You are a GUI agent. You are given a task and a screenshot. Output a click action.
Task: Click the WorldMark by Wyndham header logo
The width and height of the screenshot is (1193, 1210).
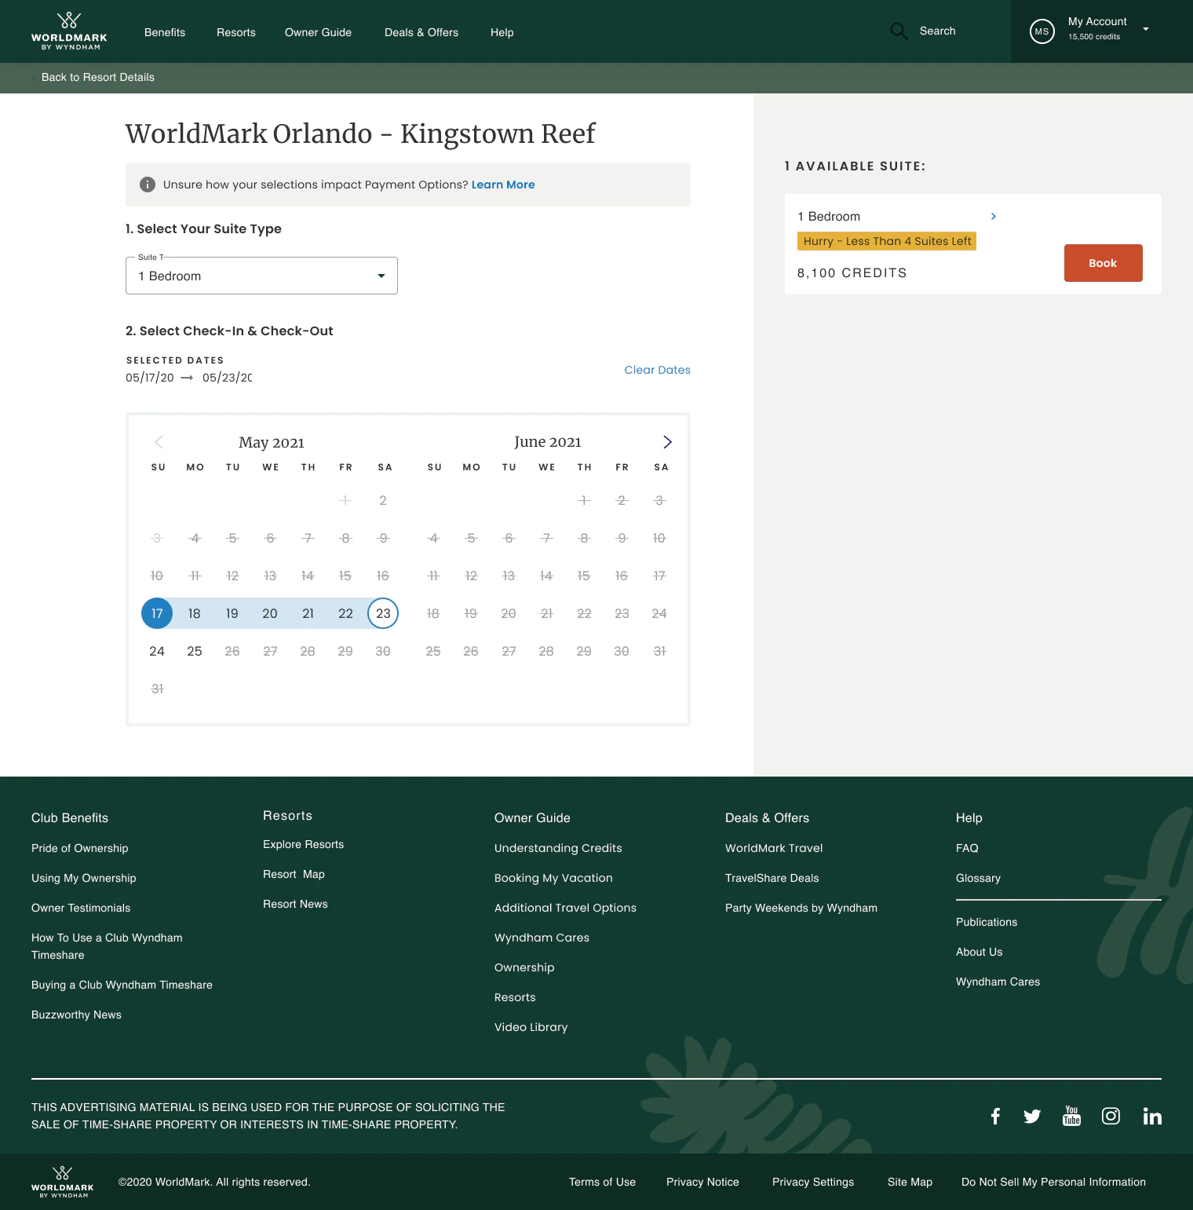69,31
